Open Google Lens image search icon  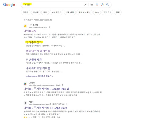tap(102, 5)
